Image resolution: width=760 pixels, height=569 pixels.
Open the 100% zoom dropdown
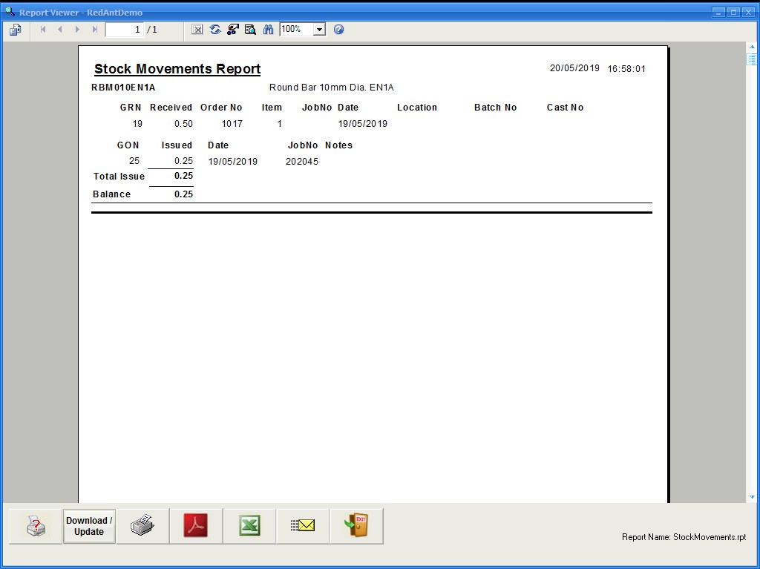pyautogui.click(x=319, y=30)
